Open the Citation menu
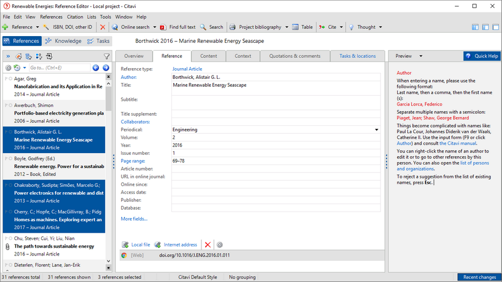This screenshot has height=282, width=502. point(75,17)
